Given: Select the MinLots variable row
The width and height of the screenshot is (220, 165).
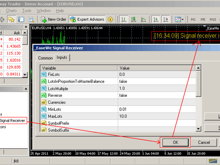Looking at the screenshot, I should coord(79,109).
